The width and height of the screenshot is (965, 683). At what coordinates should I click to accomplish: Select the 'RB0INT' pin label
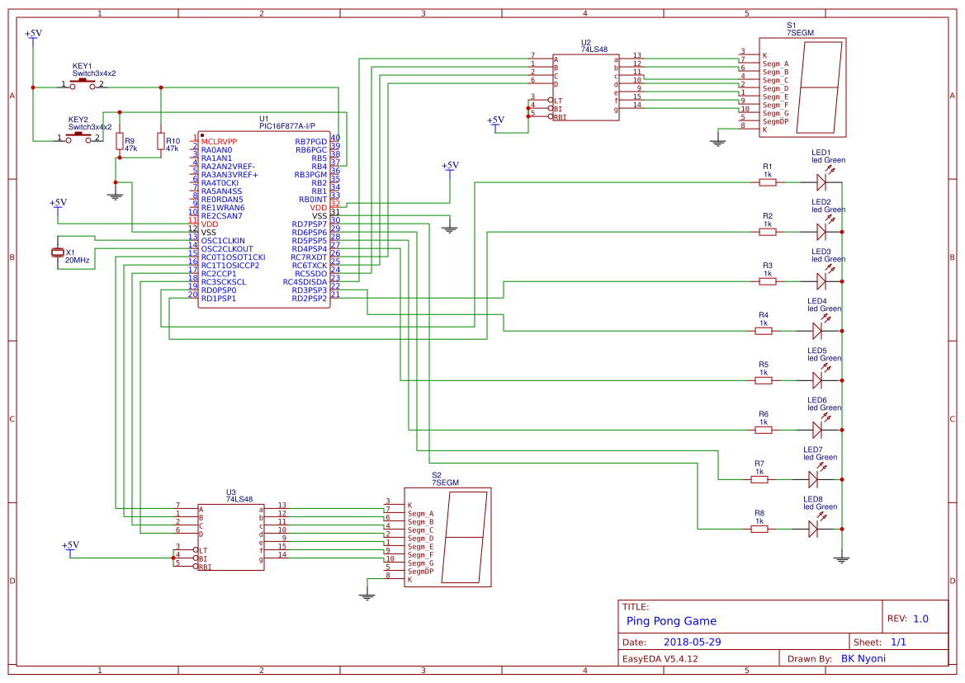(313, 199)
